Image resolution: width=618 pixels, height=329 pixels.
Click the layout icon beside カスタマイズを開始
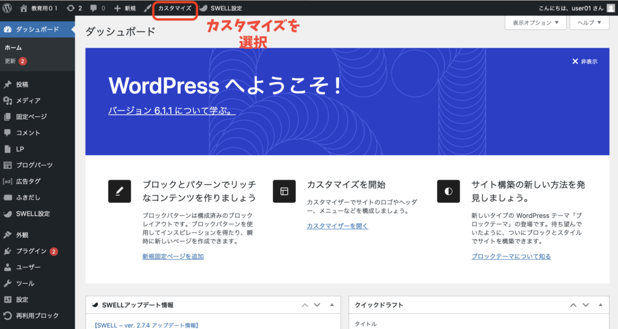click(x=284, y=191)
